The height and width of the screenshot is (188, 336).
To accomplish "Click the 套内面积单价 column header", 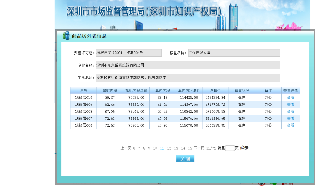I will pos(189,91).
